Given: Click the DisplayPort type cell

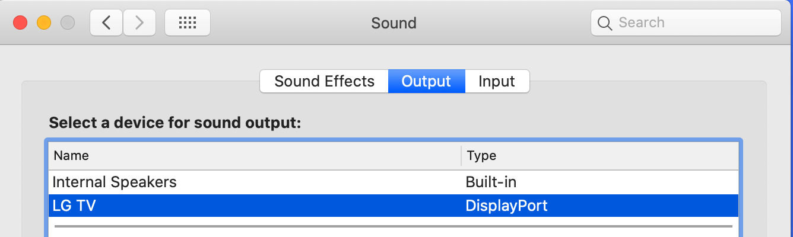Looking at the screenshot, I should (x=506, y=206).
